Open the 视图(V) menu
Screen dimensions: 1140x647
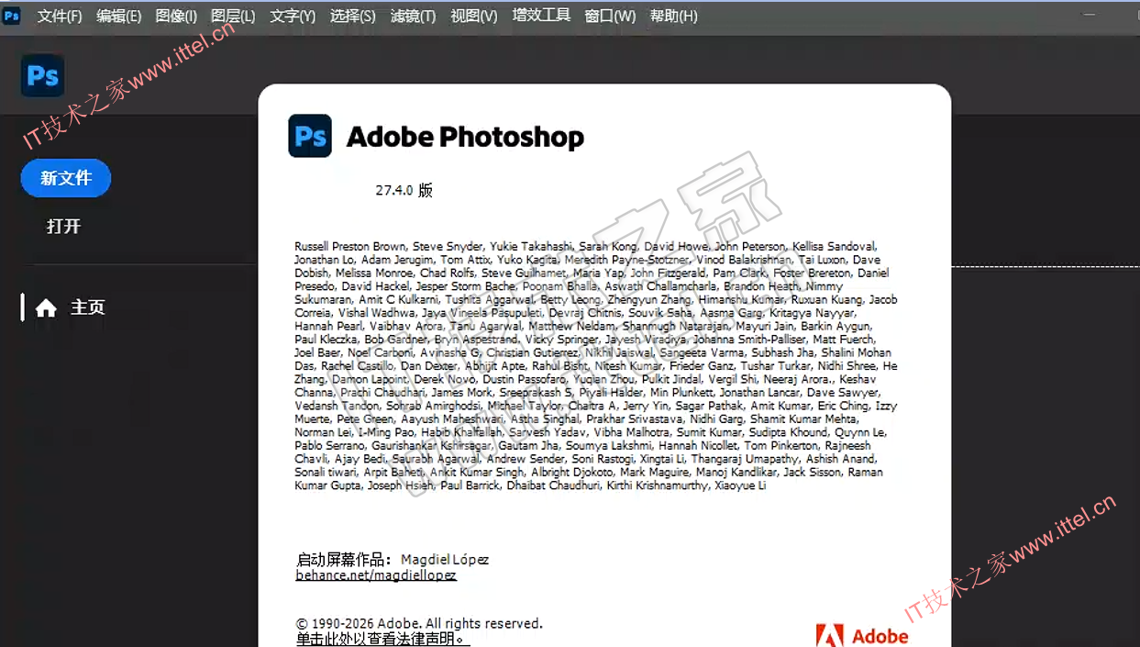click(473, 17)
